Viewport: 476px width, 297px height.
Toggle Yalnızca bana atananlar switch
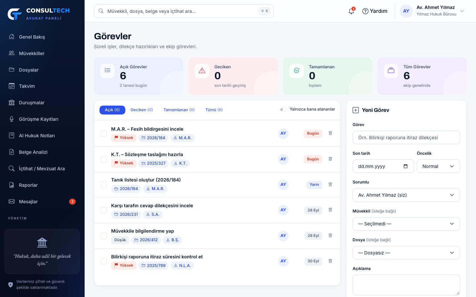coord(283,110)
